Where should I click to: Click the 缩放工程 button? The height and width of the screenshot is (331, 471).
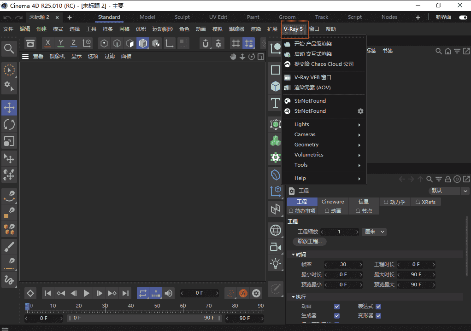pyautogui.click(x=309, y=241)
